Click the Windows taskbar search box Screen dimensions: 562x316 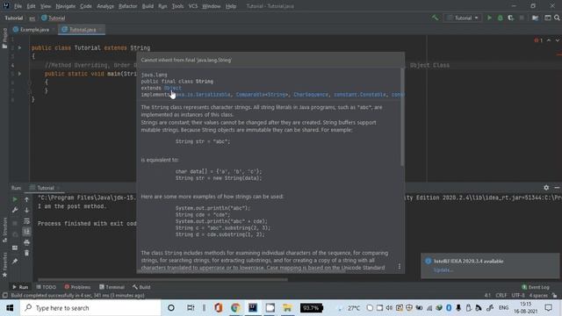tap(90, 308)
